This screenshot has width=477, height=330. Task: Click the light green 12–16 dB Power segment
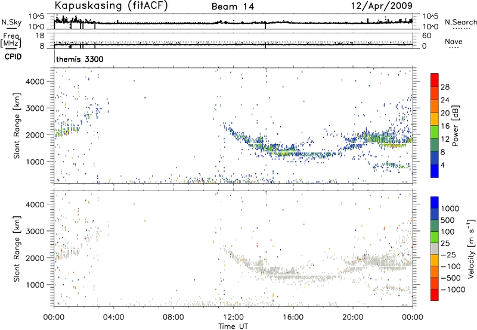click(x=435, y=132)
